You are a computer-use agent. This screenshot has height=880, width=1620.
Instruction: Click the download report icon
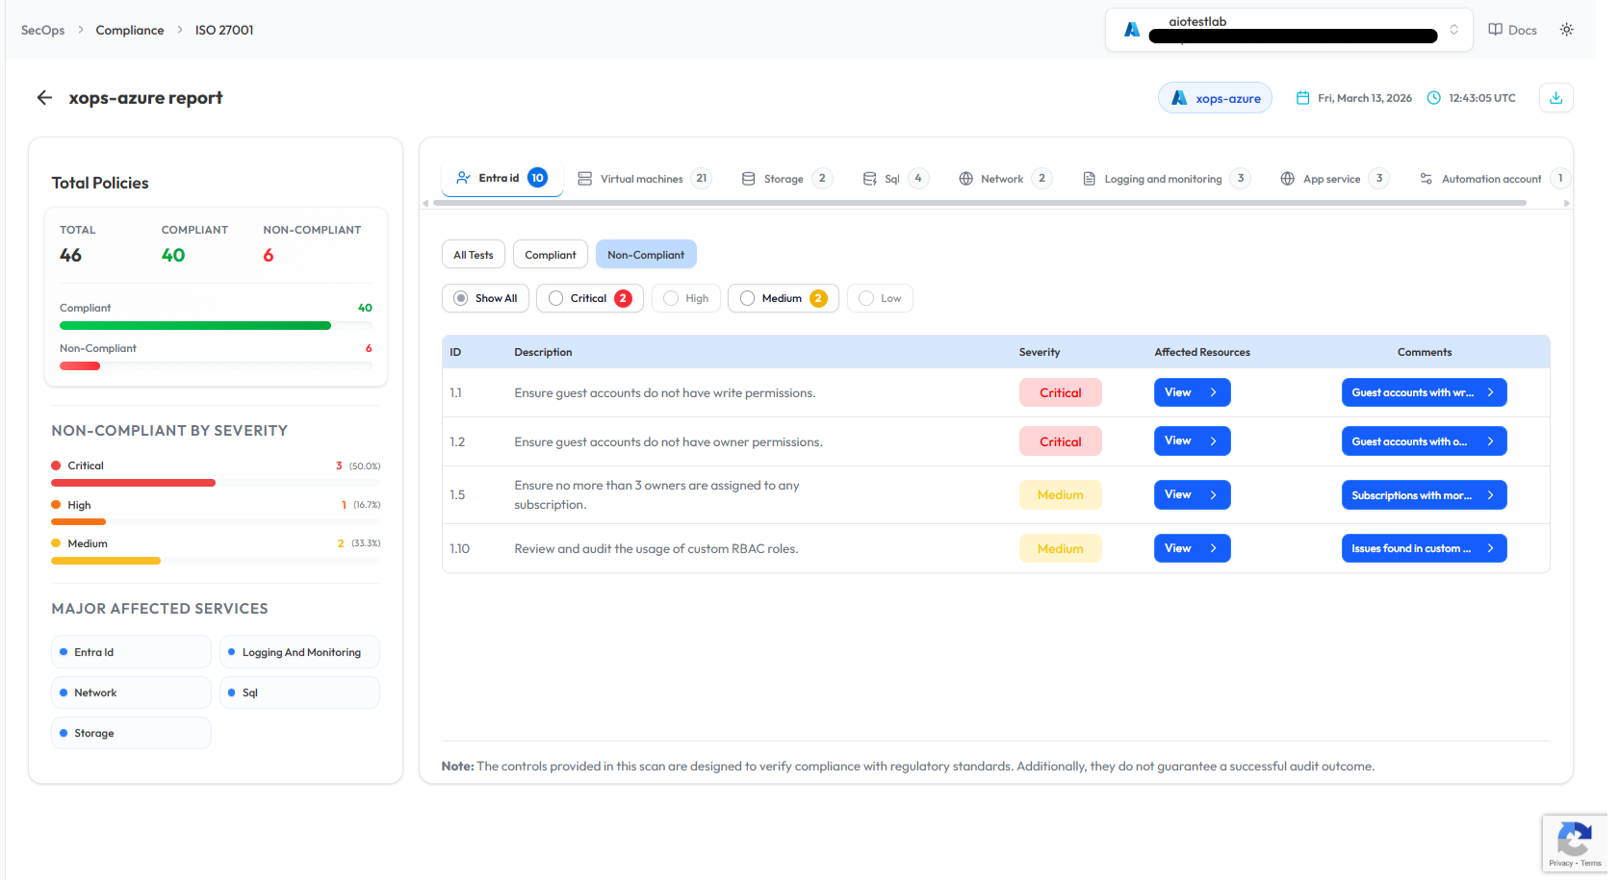click(x=1556, y=98)
